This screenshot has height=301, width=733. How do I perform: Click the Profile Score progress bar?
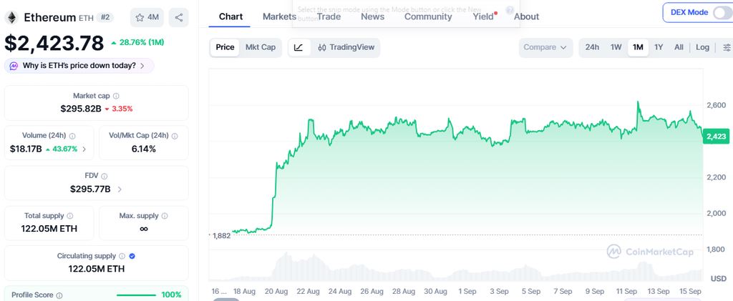(136, 295)
